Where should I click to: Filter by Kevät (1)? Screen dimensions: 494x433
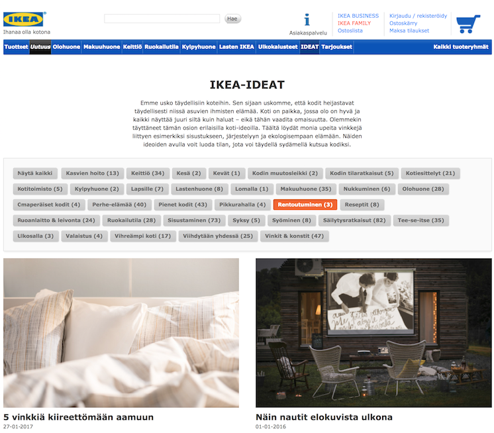point(226,173)
